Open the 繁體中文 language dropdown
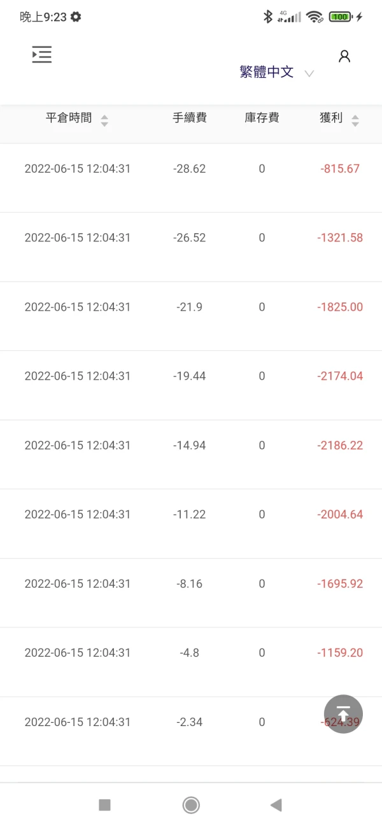 click(x=267, y=72)
